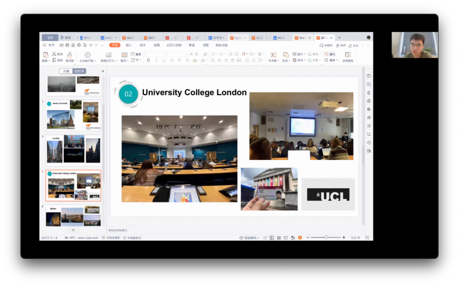Viewport: 459px width, 286px height.
Task: Open the font size dropdown
Action: click(x=186, y=54)
